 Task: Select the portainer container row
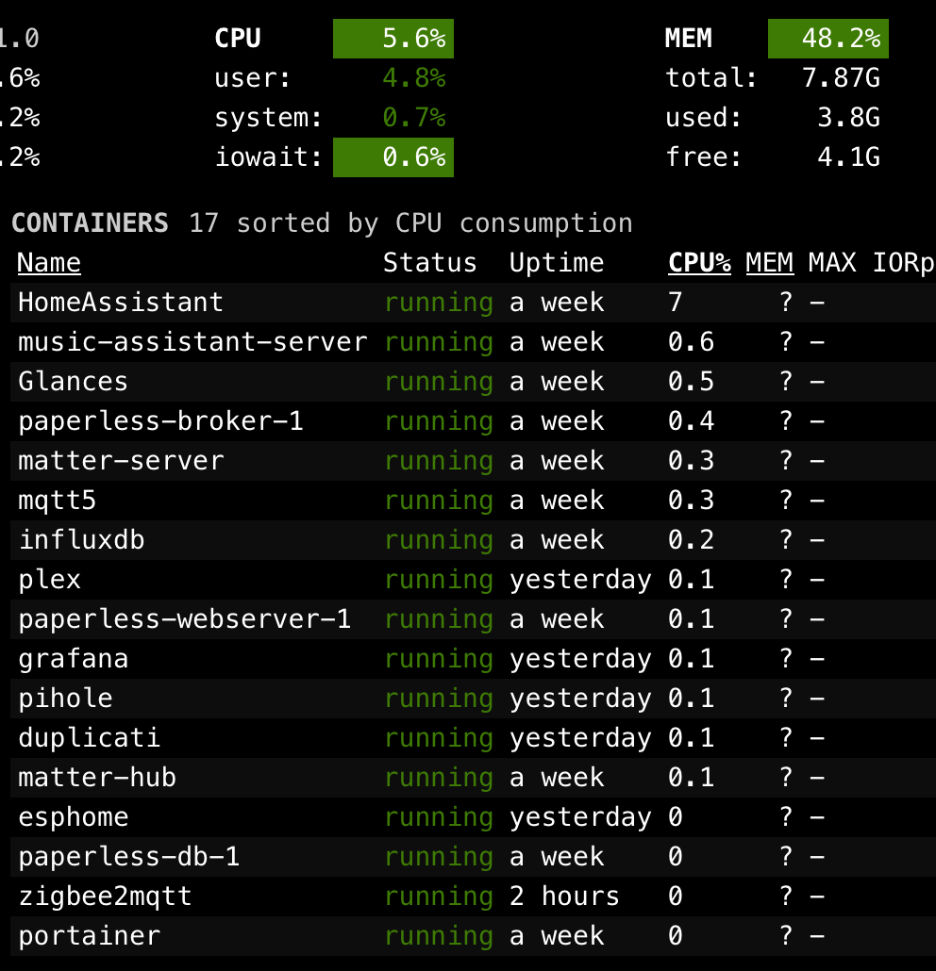[x=89, y=936]
